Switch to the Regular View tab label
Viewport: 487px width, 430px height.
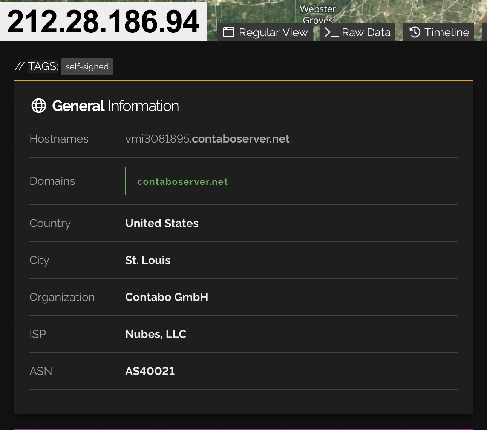273,32
